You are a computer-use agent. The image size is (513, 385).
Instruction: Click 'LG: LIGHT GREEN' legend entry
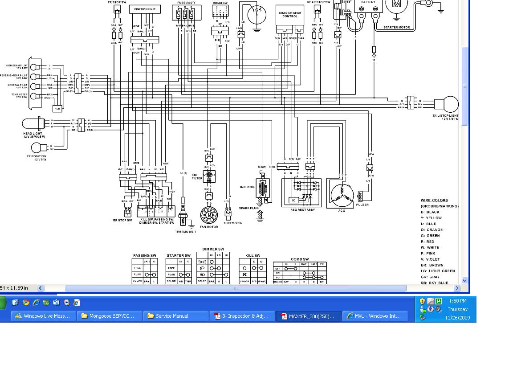438,271
